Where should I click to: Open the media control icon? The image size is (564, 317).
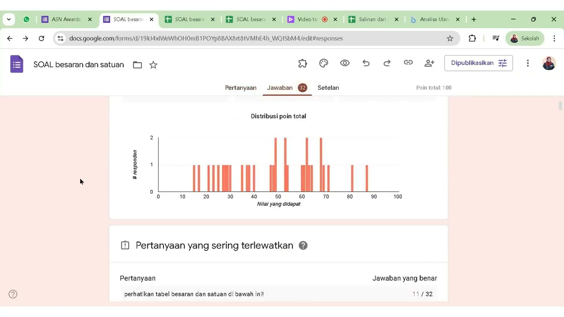(496, 38)
